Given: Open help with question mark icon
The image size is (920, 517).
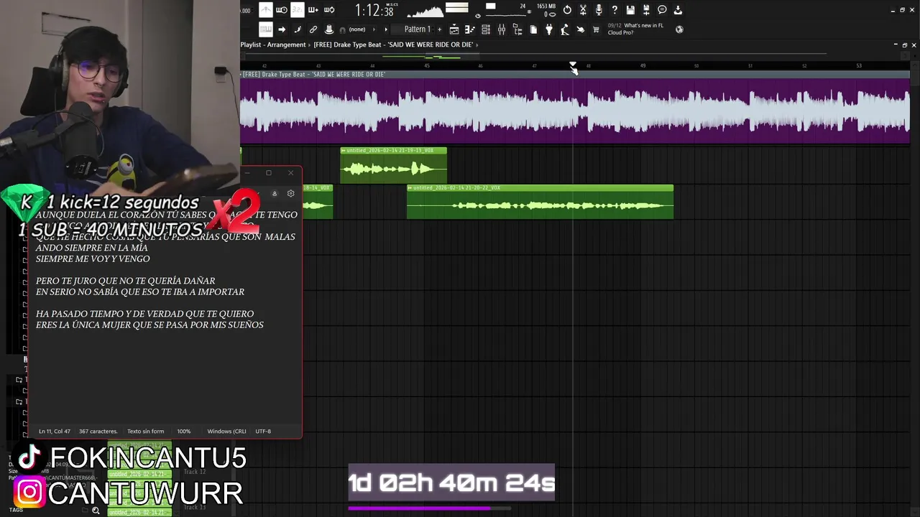Looking at the screenshot, I should (x=615, y=10).
